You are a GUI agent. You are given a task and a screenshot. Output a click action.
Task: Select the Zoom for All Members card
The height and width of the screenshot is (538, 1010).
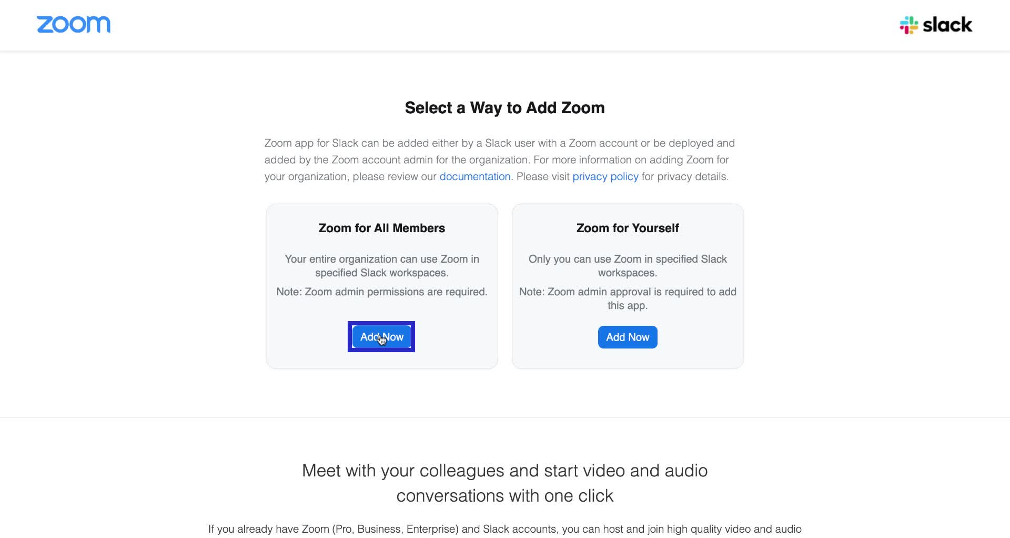(382, 286)
